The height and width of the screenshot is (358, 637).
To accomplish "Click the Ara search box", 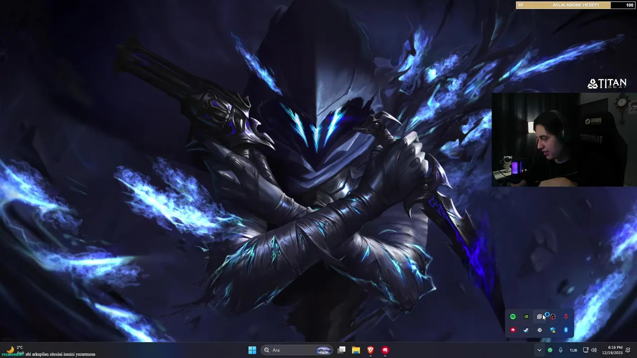I will click(297, 350).
